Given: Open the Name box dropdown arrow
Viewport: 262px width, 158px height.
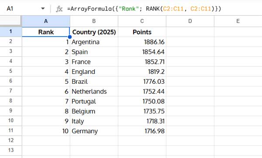Looking at the screenshot, I should (43, 8).
